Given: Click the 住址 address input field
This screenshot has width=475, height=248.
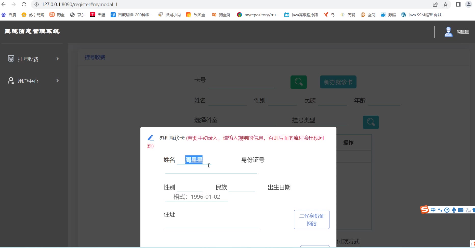Looking at the screenshot, I should pyautogui.click(x=212, y=223).
